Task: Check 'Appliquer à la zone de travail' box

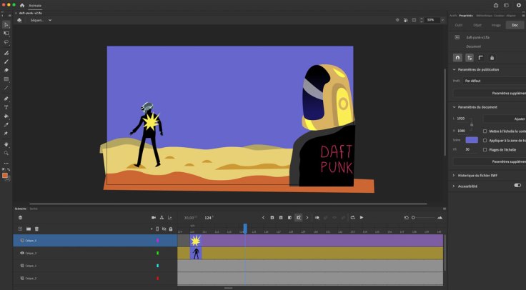Action: [485, 141]
